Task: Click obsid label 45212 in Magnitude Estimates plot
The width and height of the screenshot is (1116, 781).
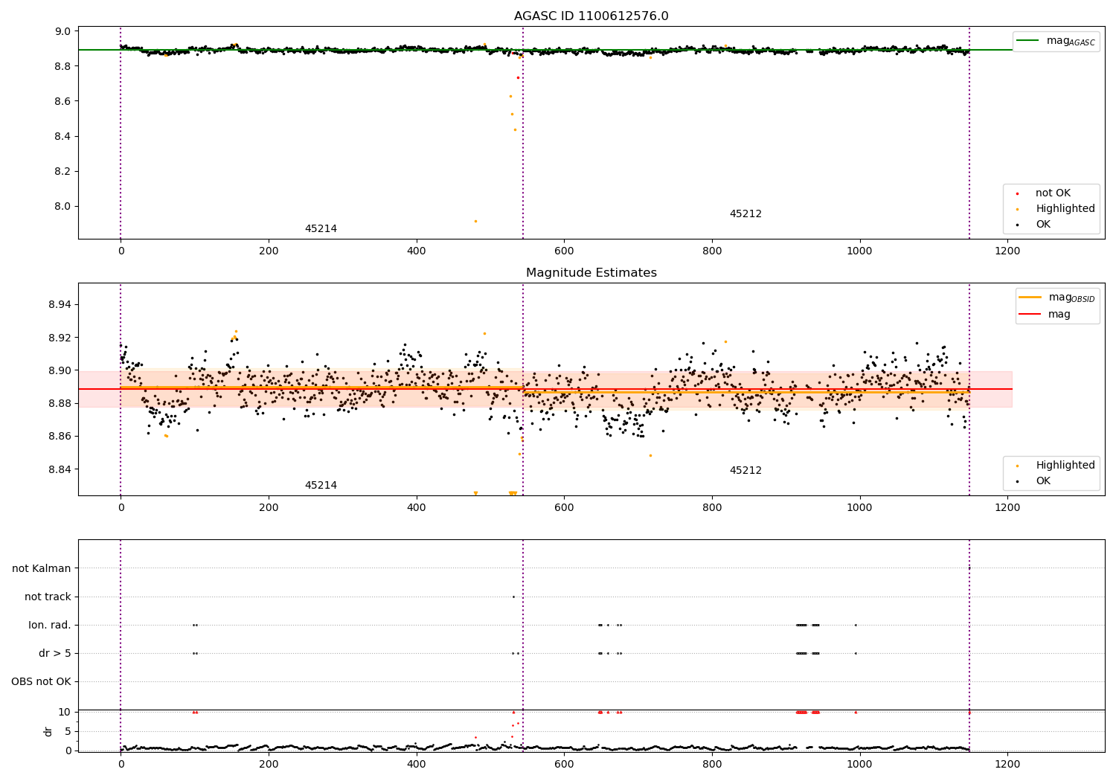Action: click(745, 471)
